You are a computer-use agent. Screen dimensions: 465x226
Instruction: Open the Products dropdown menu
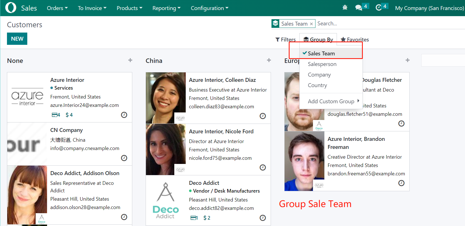tap(129, 8)
